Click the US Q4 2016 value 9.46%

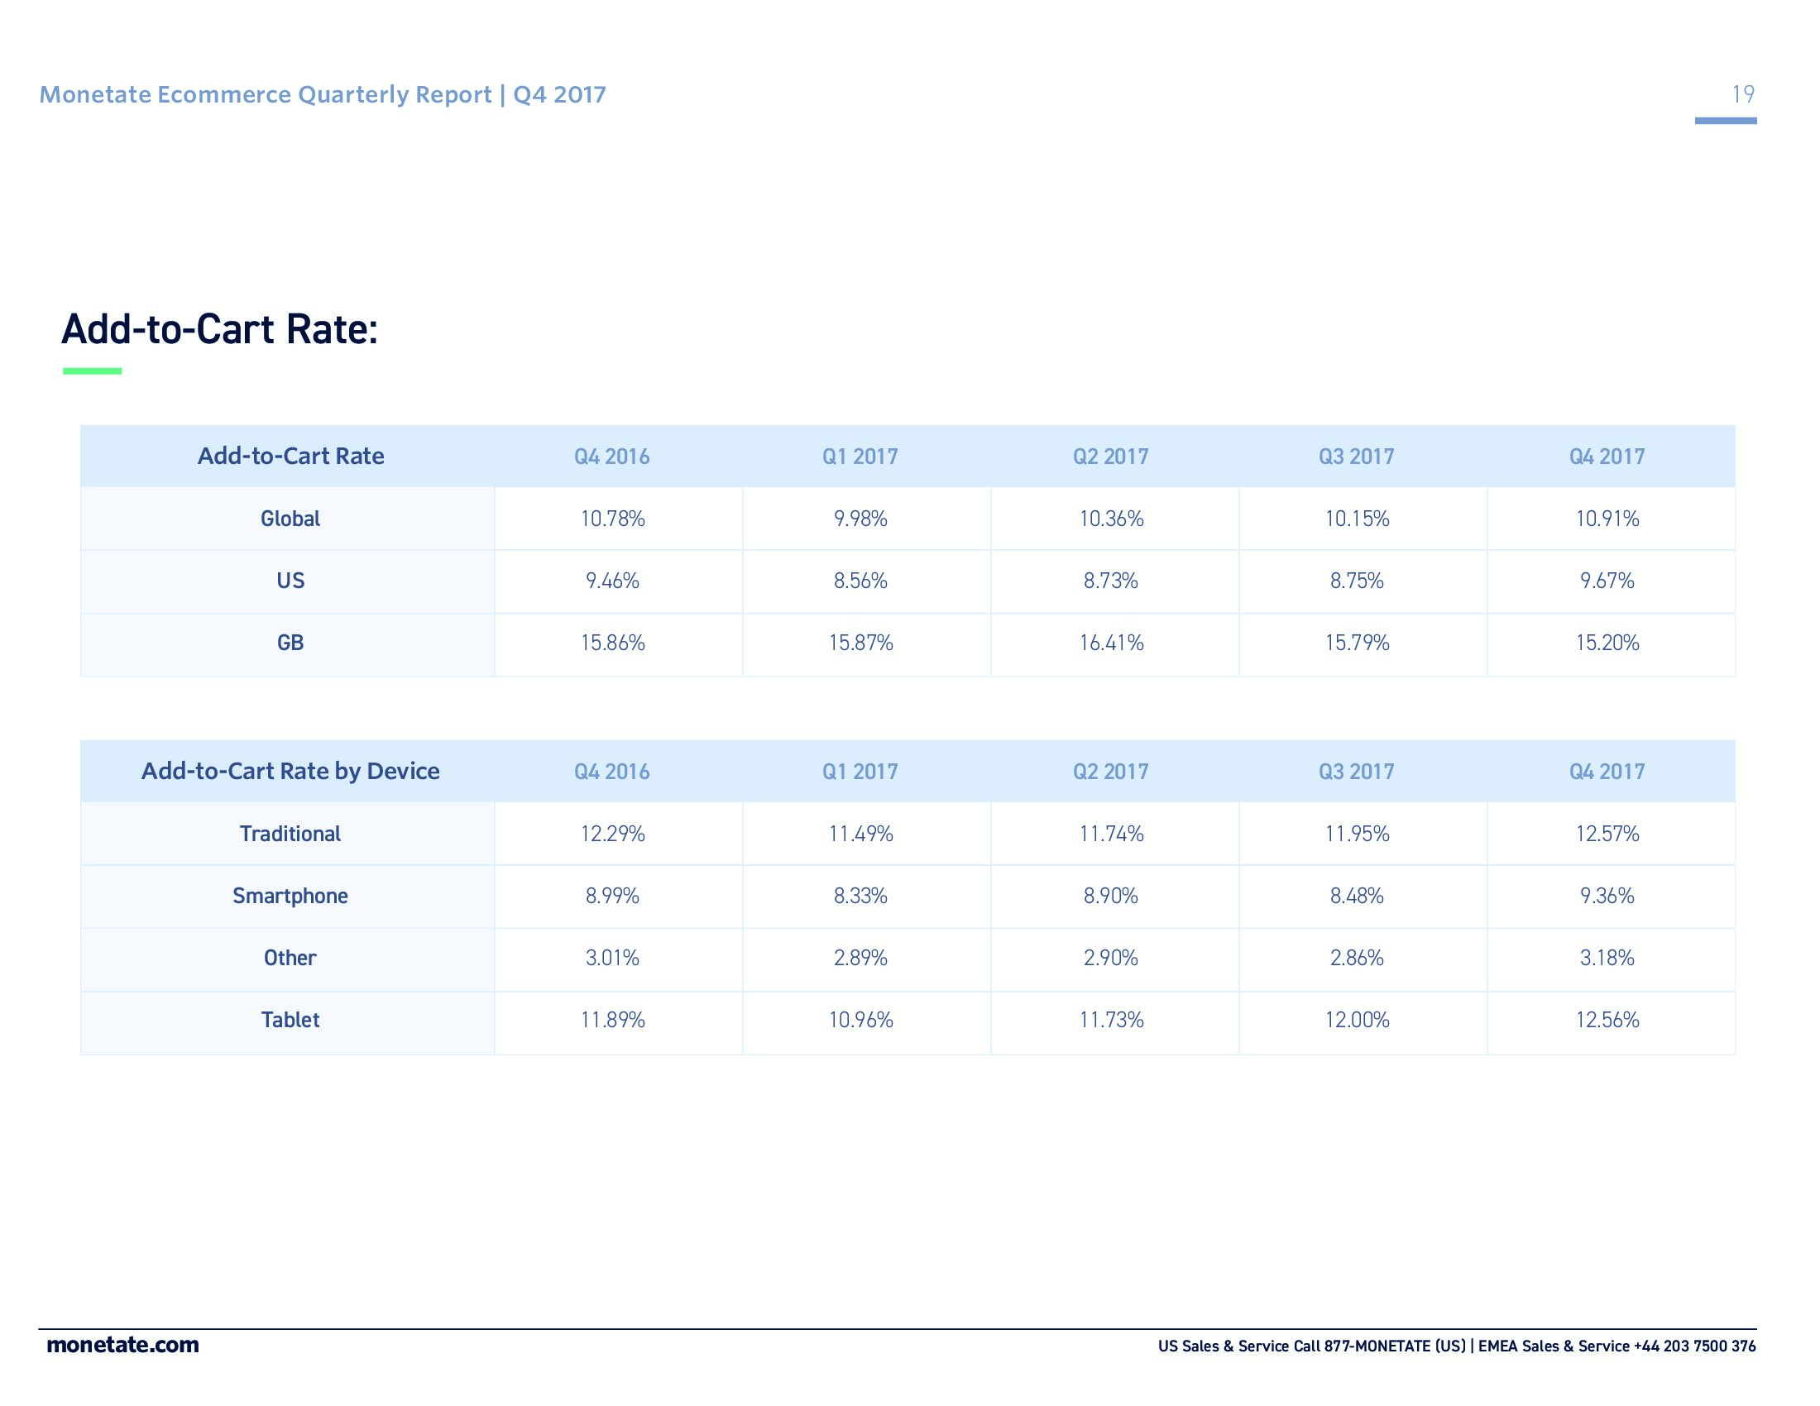click(612, 581)
